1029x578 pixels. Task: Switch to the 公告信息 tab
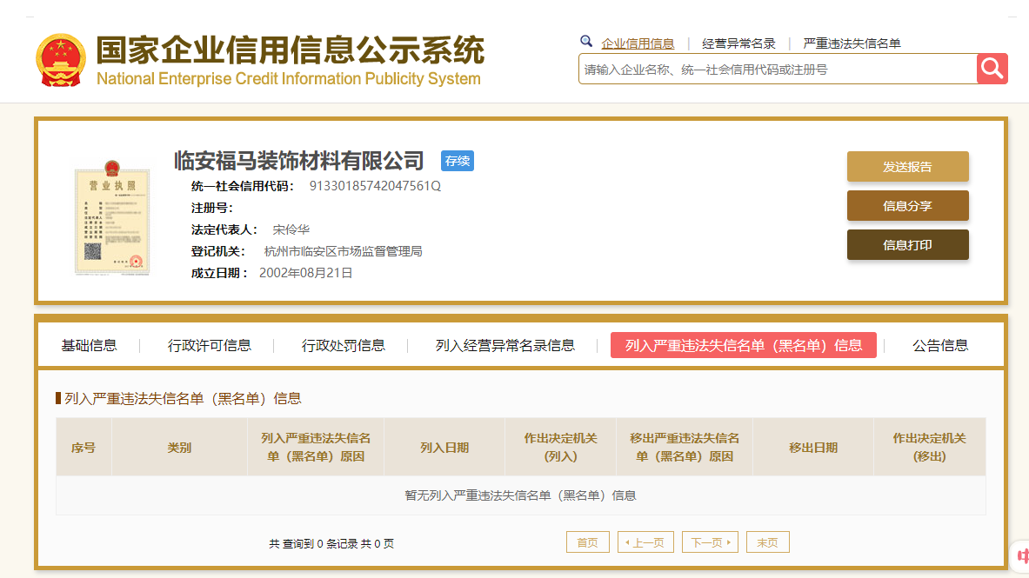click(x=939, y=346)
